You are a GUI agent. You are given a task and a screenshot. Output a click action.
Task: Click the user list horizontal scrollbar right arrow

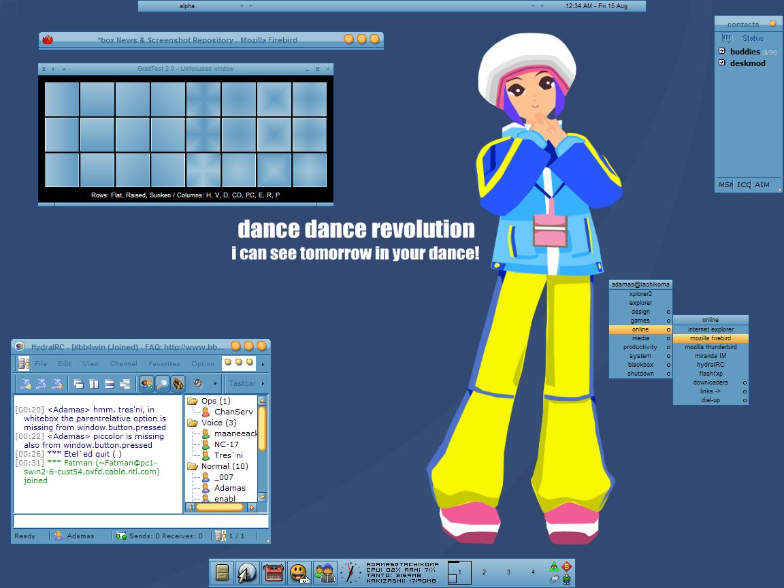coord(252,507)
